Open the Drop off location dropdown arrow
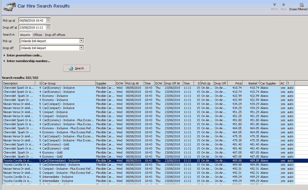This screenshot has height=190, width=308. (x=82, y=48)
